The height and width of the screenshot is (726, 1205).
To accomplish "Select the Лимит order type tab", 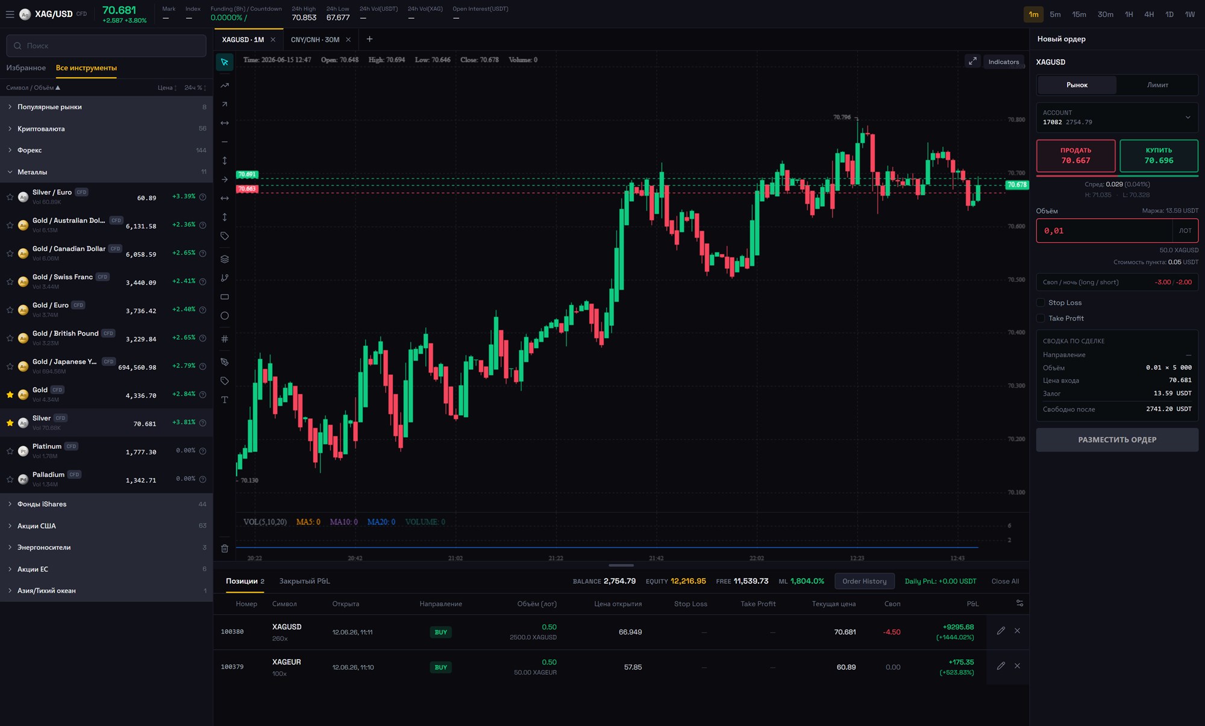I will [x=1157, y=85].
